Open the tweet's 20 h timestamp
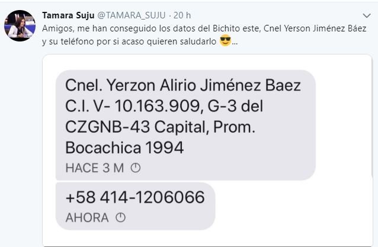 click(182, 15)
